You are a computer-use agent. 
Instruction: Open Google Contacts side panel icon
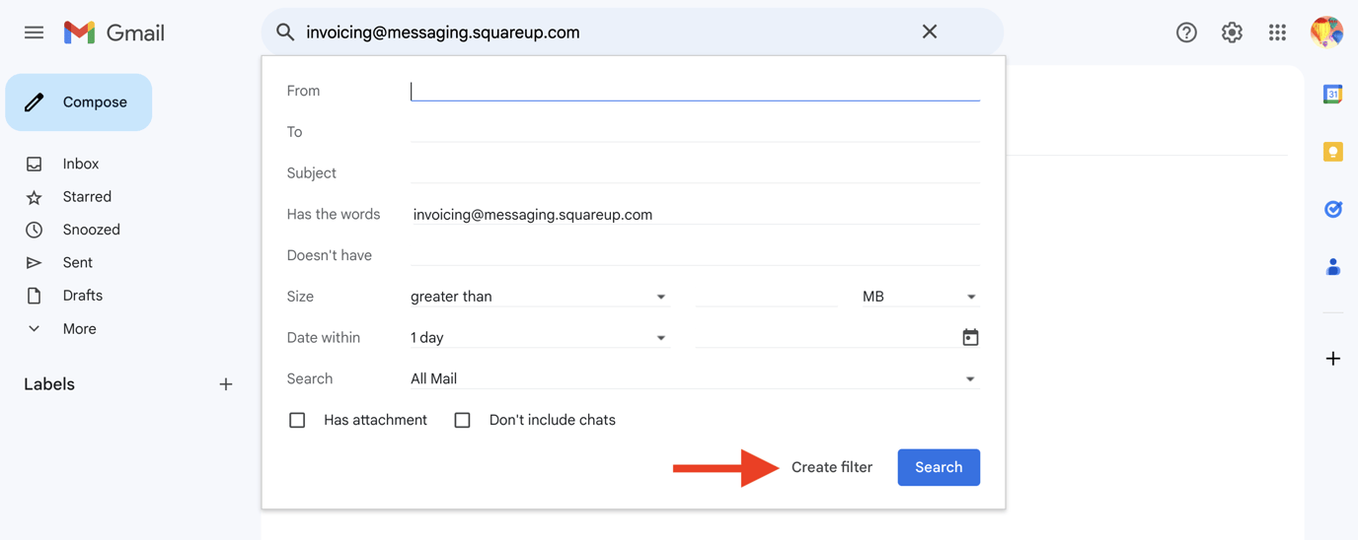click(1333, 266)
